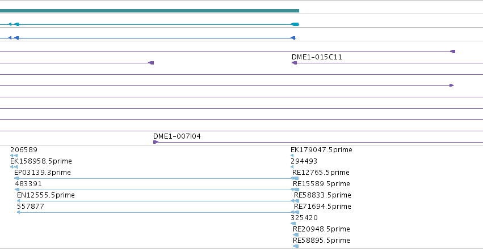This screenshot has height=249, width=483.
Task: Click the RE71694.5prime label
Action: click(x=322, y=207)
